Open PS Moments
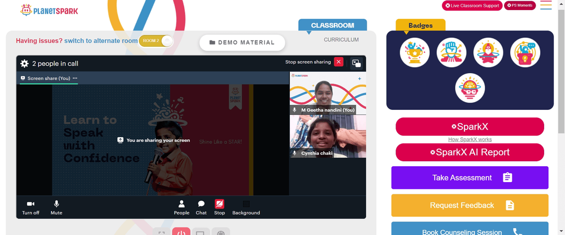The height and width of the screenshot is (235, 565). pos(520,6)
